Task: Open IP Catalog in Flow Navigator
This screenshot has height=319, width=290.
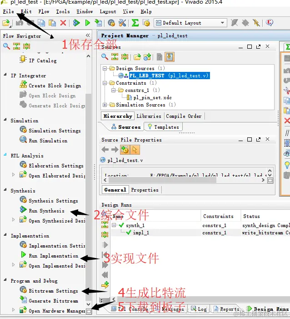Action: 43,61
